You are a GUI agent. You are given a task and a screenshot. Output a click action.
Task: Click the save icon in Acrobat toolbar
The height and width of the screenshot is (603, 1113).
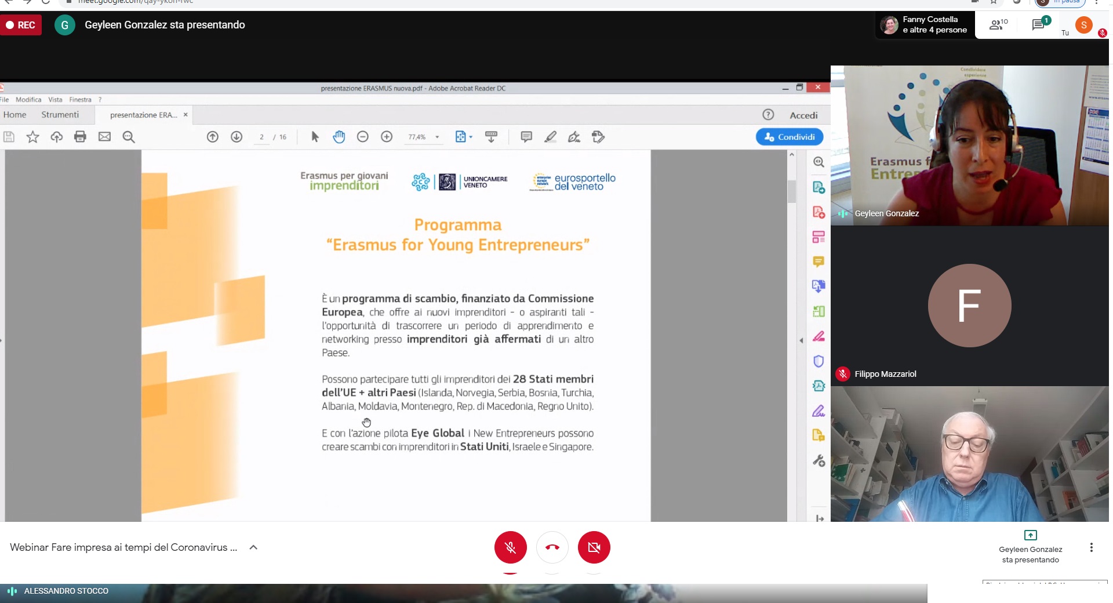(9, 137)
